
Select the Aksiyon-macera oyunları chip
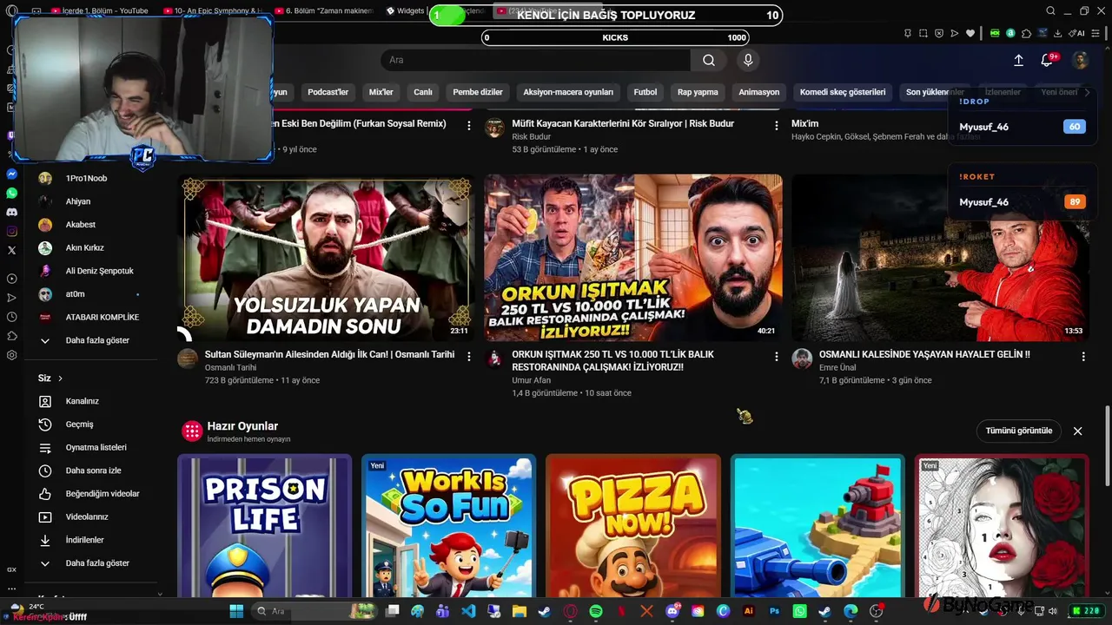pyautogui.click(x=568, y=92)
